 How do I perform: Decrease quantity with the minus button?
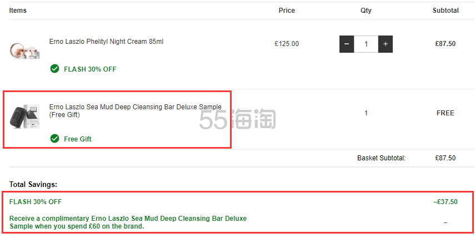[347, 44]
